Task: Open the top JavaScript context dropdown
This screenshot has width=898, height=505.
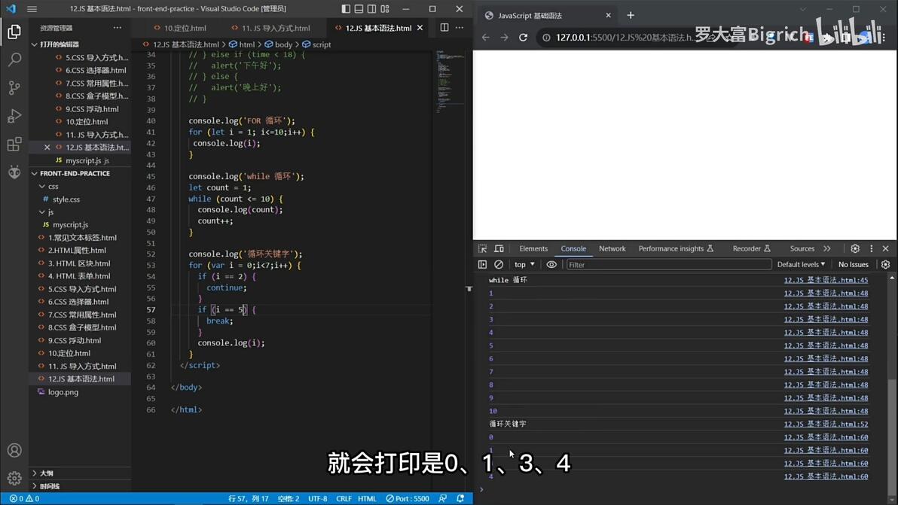Action: coord(524,265)
